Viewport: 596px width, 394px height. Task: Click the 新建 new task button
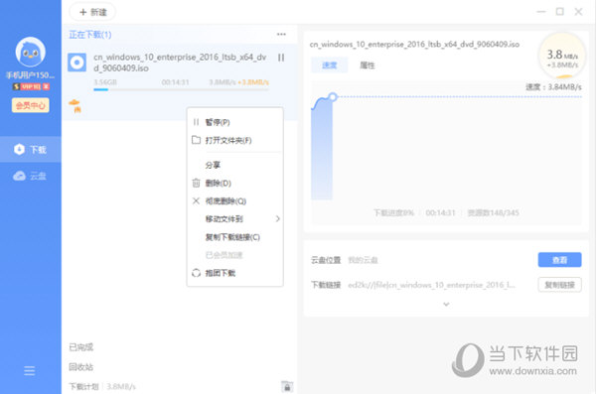pos(92,12)
